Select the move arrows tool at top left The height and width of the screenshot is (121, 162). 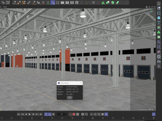3,2
